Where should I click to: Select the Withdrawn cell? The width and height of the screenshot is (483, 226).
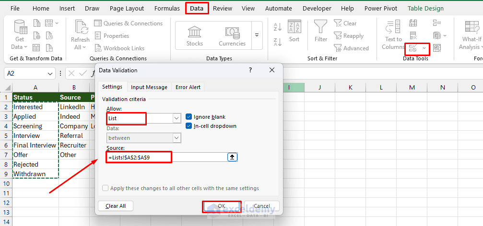click(x=35, y=174)
